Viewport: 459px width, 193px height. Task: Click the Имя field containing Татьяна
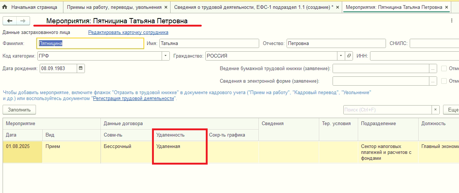tap(209, 44)
